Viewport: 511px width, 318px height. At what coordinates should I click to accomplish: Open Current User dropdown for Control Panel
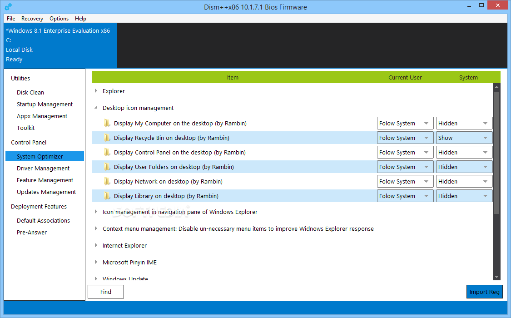tap(405, 152)
